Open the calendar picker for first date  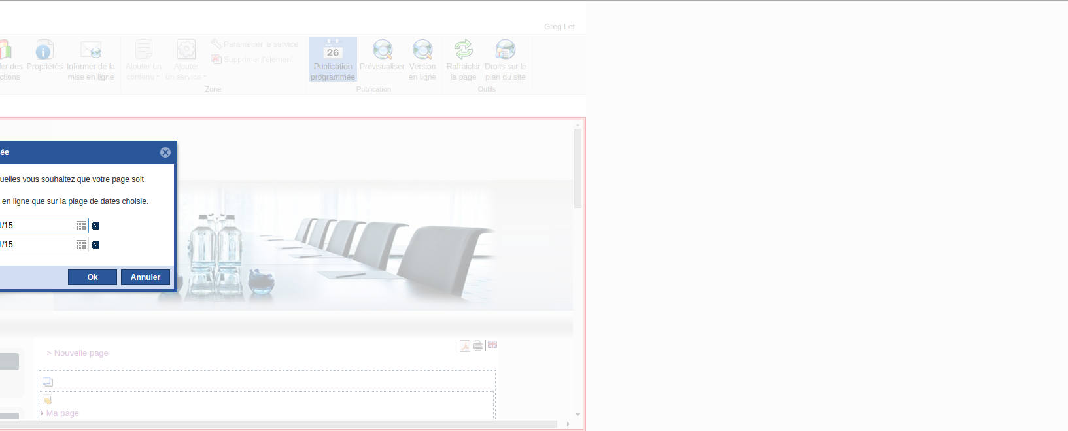(81, 226)
